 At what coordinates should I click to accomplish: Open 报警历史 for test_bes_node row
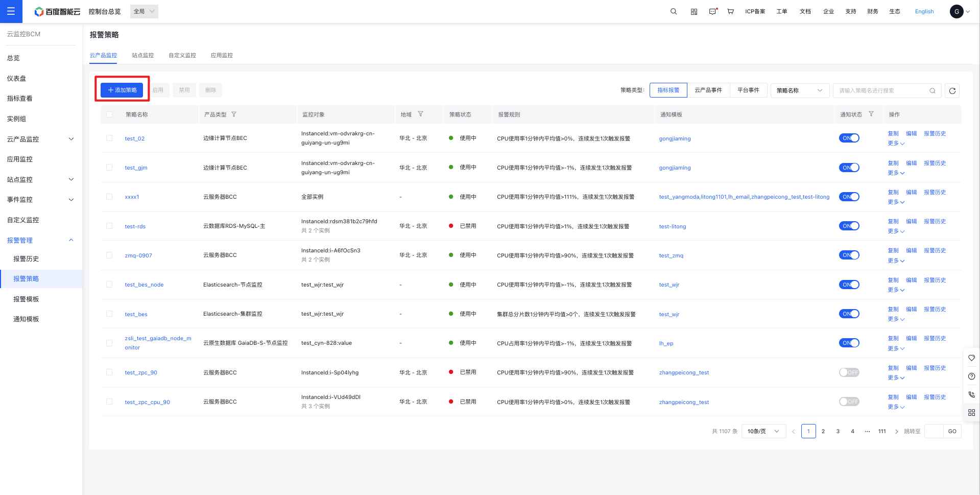click(x=935, y=280)
